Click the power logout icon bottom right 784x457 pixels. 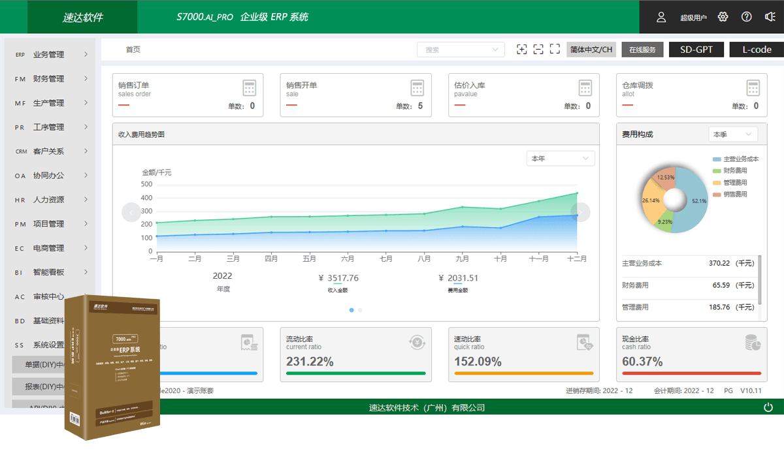click(768, 407)
